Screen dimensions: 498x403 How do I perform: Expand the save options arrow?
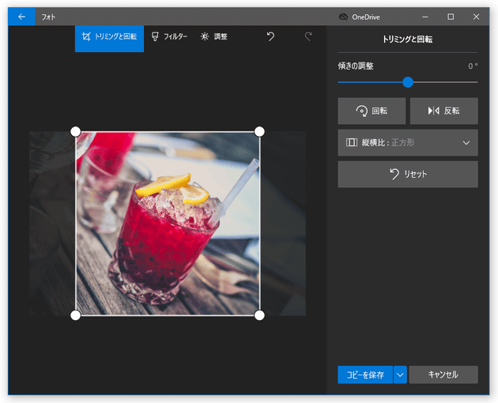[x=400, y=375]
